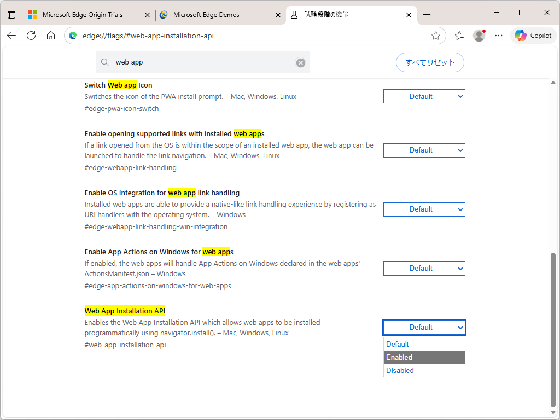560x420 pixels.
Task: Click Enable App Actions on Windows heading
Action: [159, 252]
